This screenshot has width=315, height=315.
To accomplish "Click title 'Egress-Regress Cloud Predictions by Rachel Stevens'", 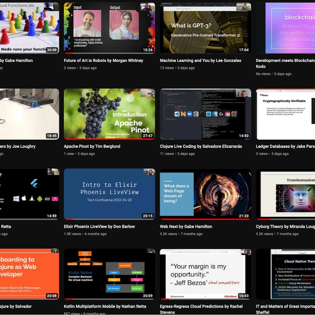I will click(x=201, y=309).
